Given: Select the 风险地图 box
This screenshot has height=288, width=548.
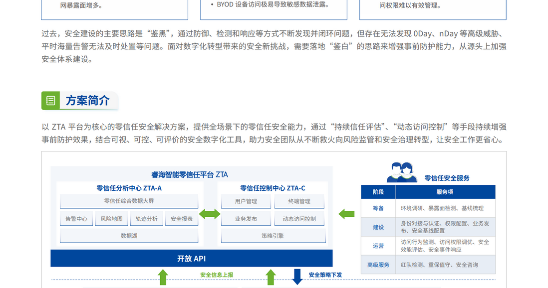Looking at the screenshot, I should pyautogui.click(x=111, y=219).
